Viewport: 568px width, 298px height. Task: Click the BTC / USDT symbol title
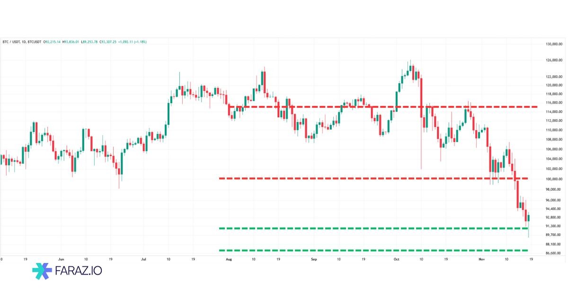point(11,42)
